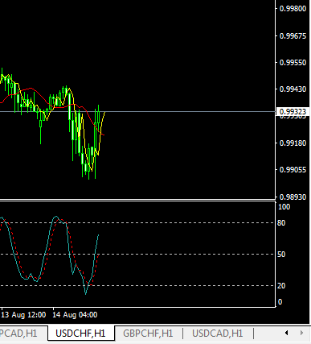311x344 pixels.
Task: Click the 0.99430 price scale label
Action: (x=293, y=89)
